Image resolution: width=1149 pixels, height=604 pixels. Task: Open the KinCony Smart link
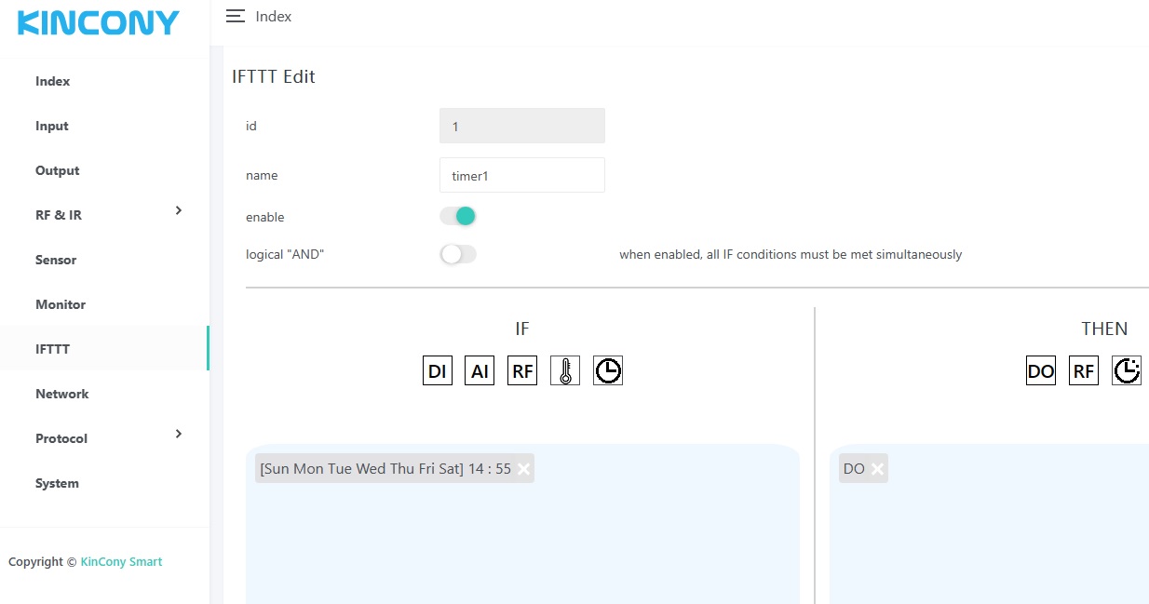[x=121, y=561]
